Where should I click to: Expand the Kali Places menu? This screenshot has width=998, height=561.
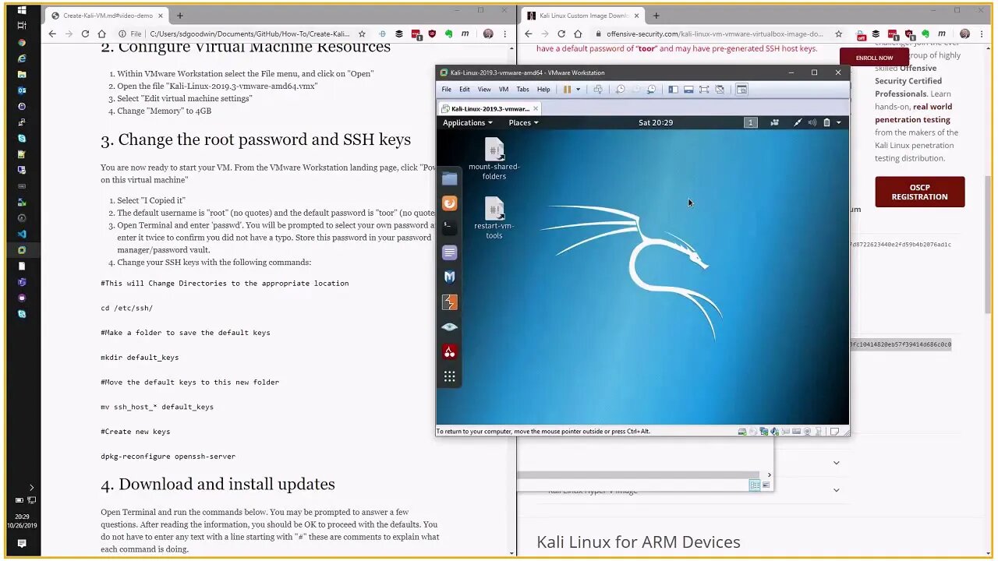click(523, 122)
